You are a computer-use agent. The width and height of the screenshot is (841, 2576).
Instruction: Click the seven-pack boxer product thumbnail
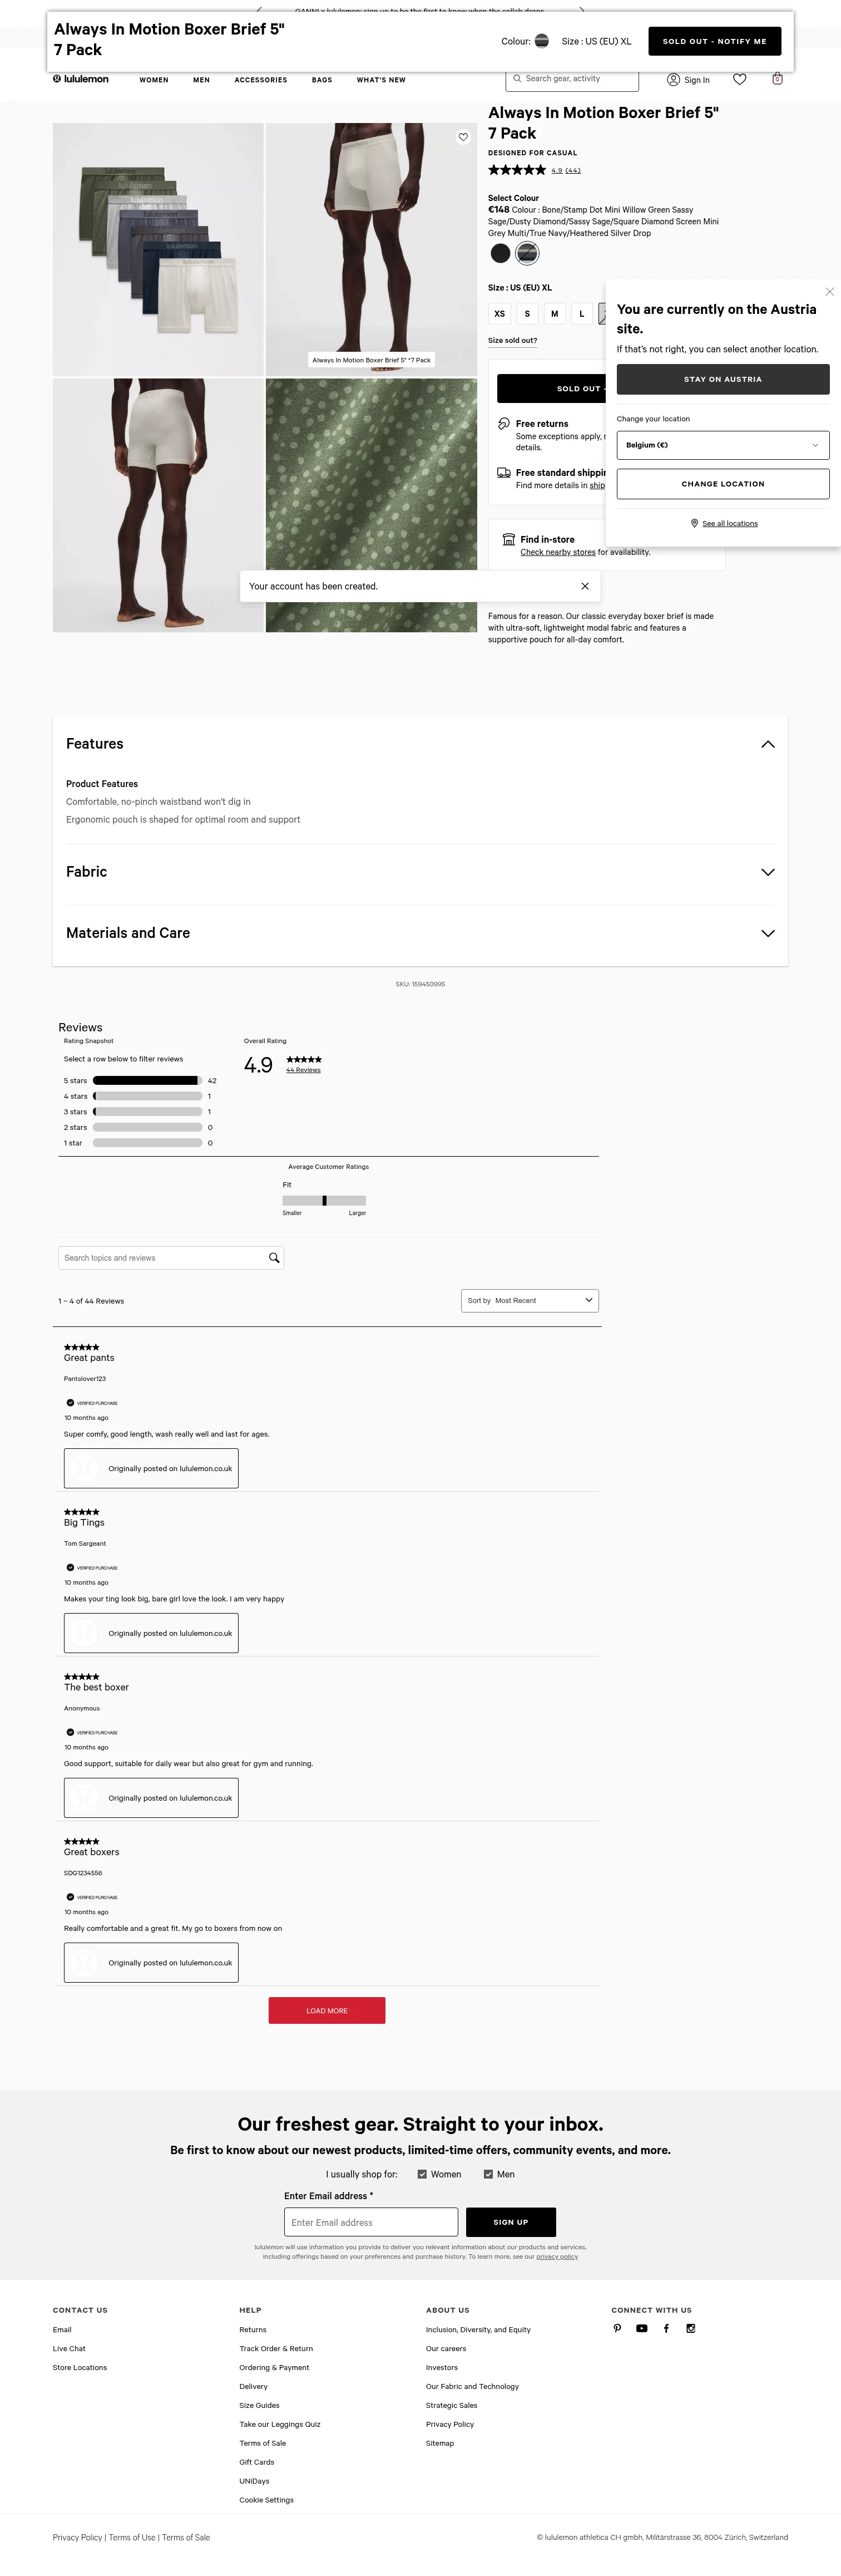point(158,249)
